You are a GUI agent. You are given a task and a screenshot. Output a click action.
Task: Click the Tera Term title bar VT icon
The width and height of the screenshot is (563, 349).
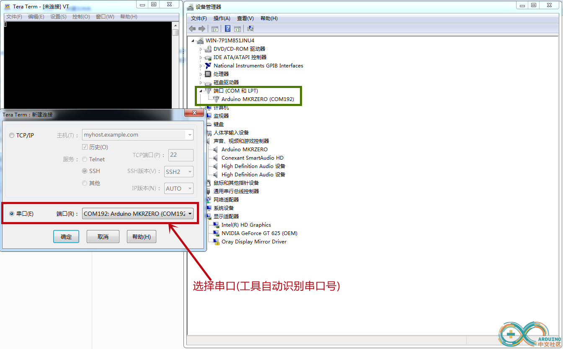point(7,6)
